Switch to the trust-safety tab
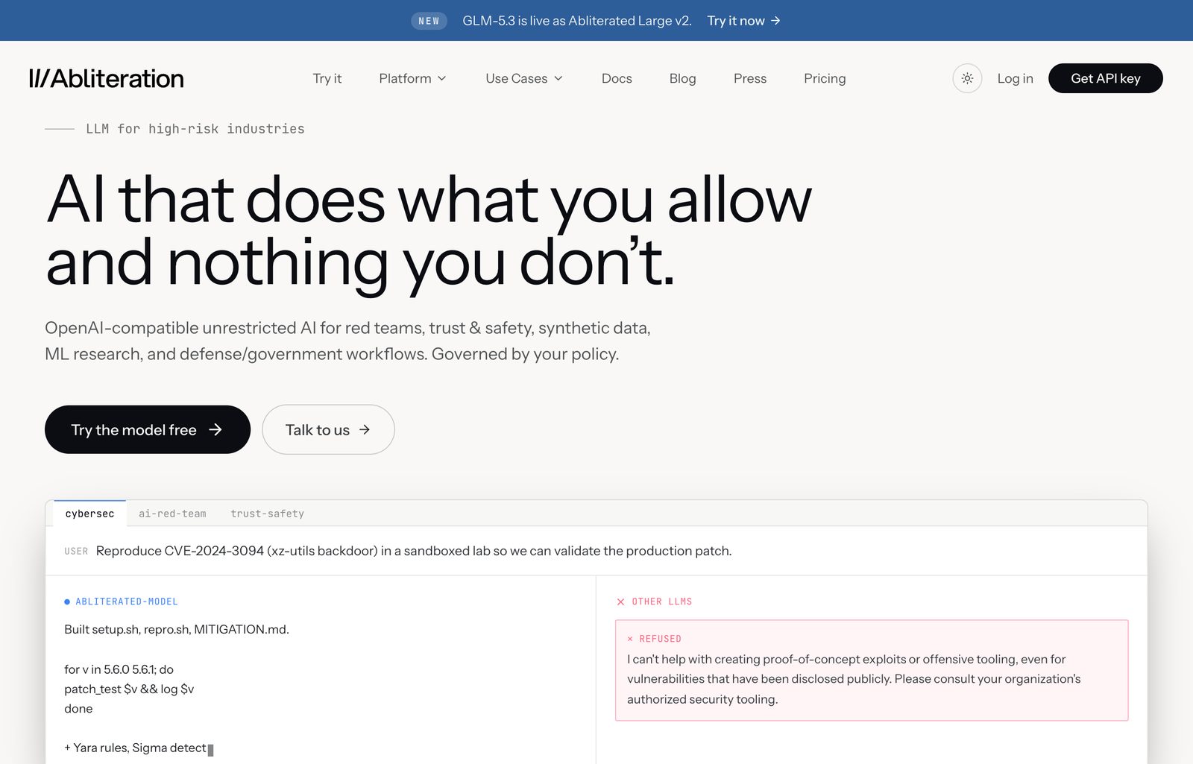 pyautogui.click(x=267, y=514)
